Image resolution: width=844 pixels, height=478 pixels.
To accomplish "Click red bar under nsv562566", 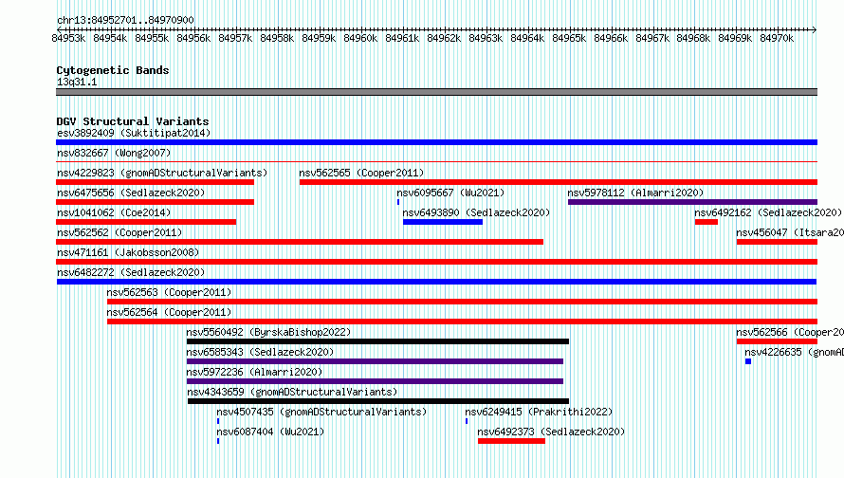I will [x=778, y=341].
